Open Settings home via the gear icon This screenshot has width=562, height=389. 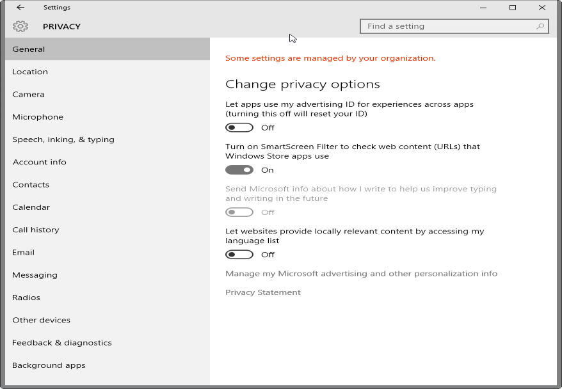pyautogui.click(x=21, y=26)
